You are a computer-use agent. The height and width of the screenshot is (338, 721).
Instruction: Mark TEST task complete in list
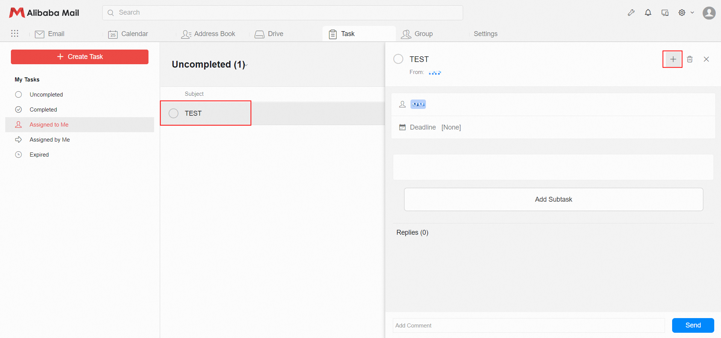point(173,113)
